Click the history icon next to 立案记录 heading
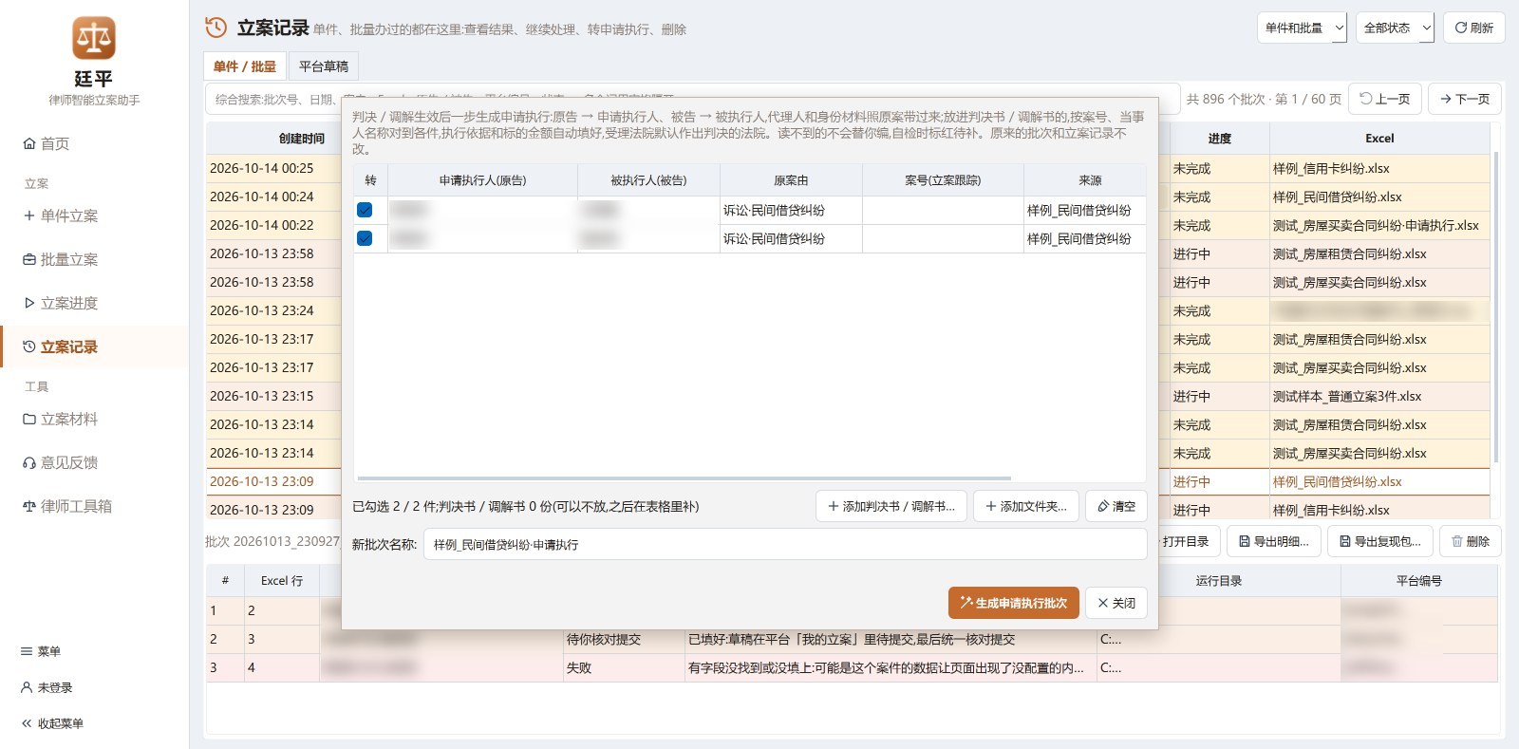This screenshot has width=1519, height=749. coord(216,28)
